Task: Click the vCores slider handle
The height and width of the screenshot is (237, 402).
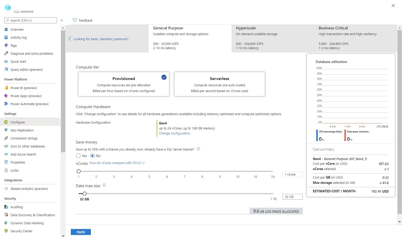Action: [79, 171]
